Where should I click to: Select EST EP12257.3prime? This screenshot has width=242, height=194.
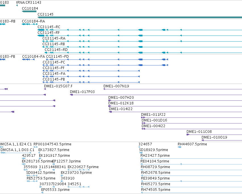click(67, 162)
